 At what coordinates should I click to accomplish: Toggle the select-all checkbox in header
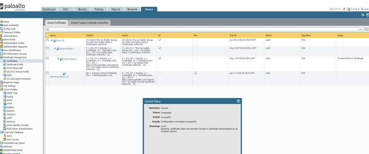(x=47, y=35)
